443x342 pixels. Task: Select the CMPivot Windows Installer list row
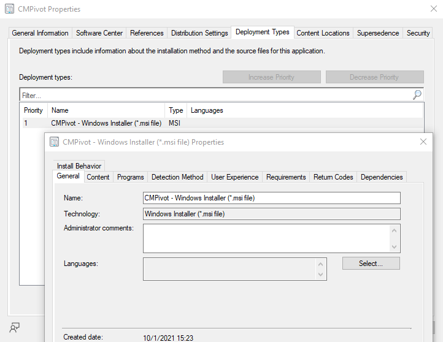[x=106, y=123]
